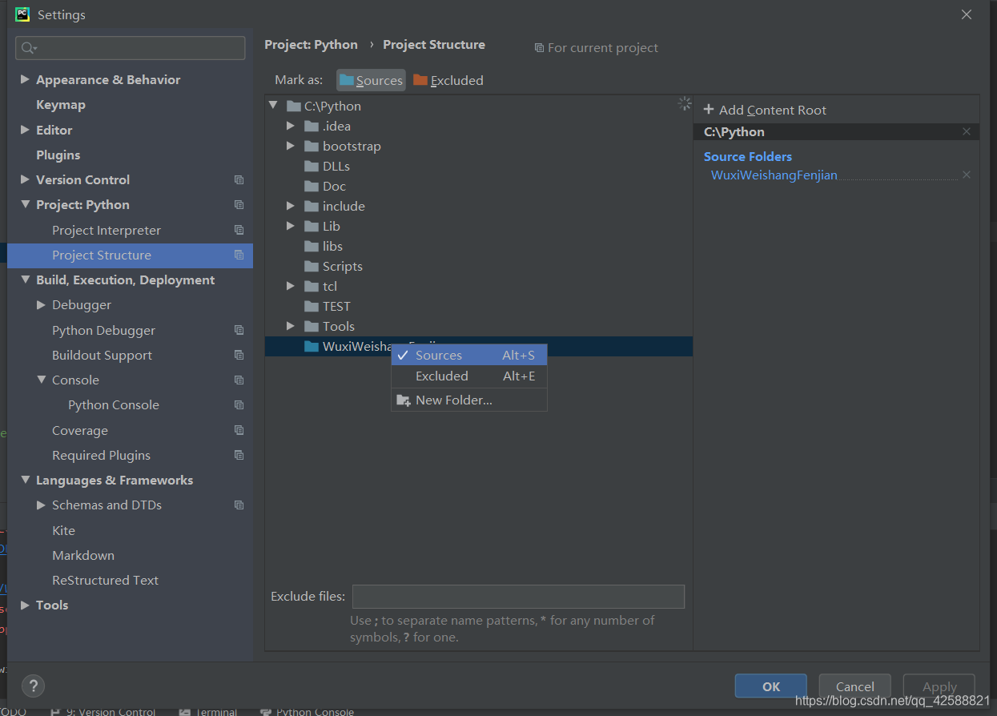Collapse the Languages & Frameworks arrow
The height and width of the screenshot is (716, 997).
pyautogui.click(x=25, y=480)
